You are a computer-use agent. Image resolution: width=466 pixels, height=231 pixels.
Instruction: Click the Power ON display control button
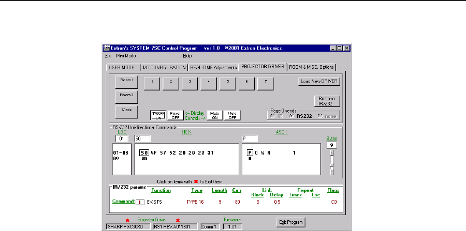(x=158, y=115)
